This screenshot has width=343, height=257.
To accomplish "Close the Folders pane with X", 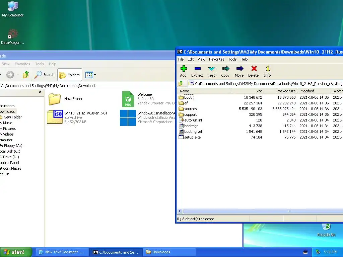I will tap(40, 92).
